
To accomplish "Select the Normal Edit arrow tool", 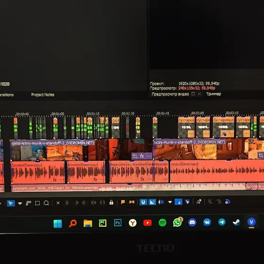I will tap(11, 203).
